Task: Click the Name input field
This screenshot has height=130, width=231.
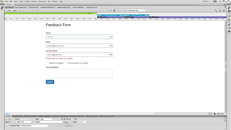Action: [79, 37]
